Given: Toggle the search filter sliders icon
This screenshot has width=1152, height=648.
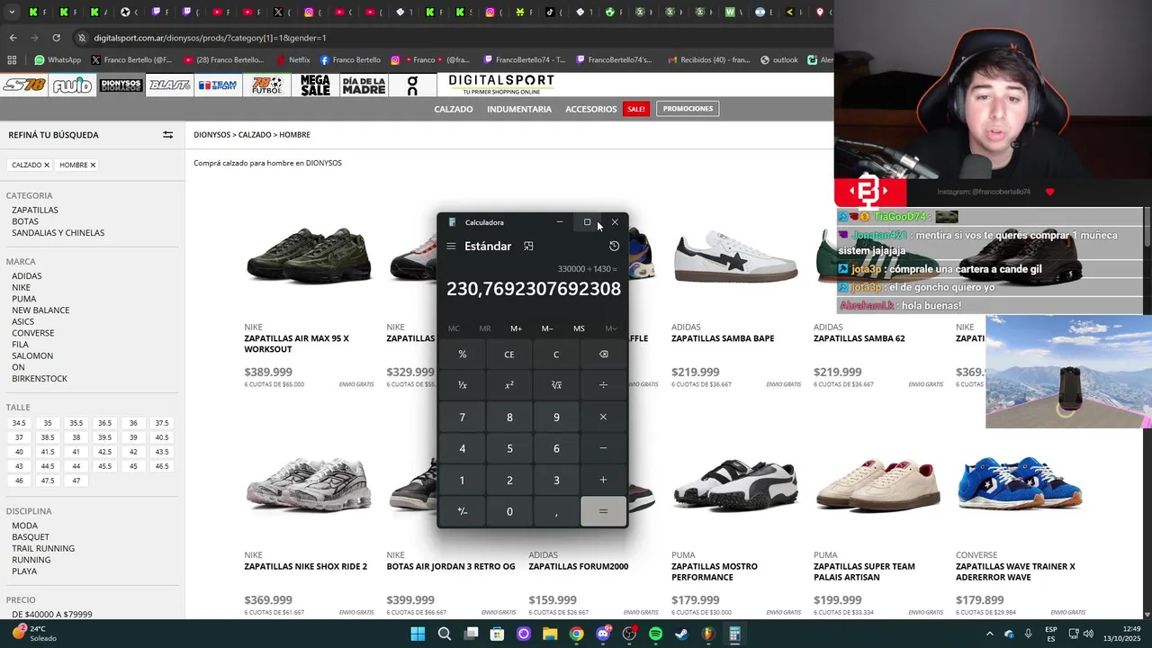Looking at the screenshot, I should 167,135.
